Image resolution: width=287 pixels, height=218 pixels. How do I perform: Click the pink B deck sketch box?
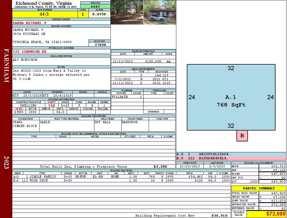[x=242, y=135]
